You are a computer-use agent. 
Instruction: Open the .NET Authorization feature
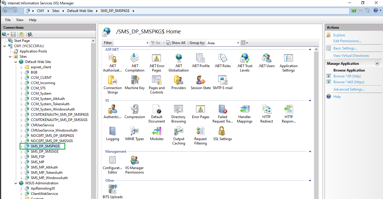112,63
